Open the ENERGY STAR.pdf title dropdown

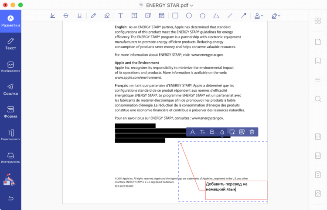tap(192, 5)
